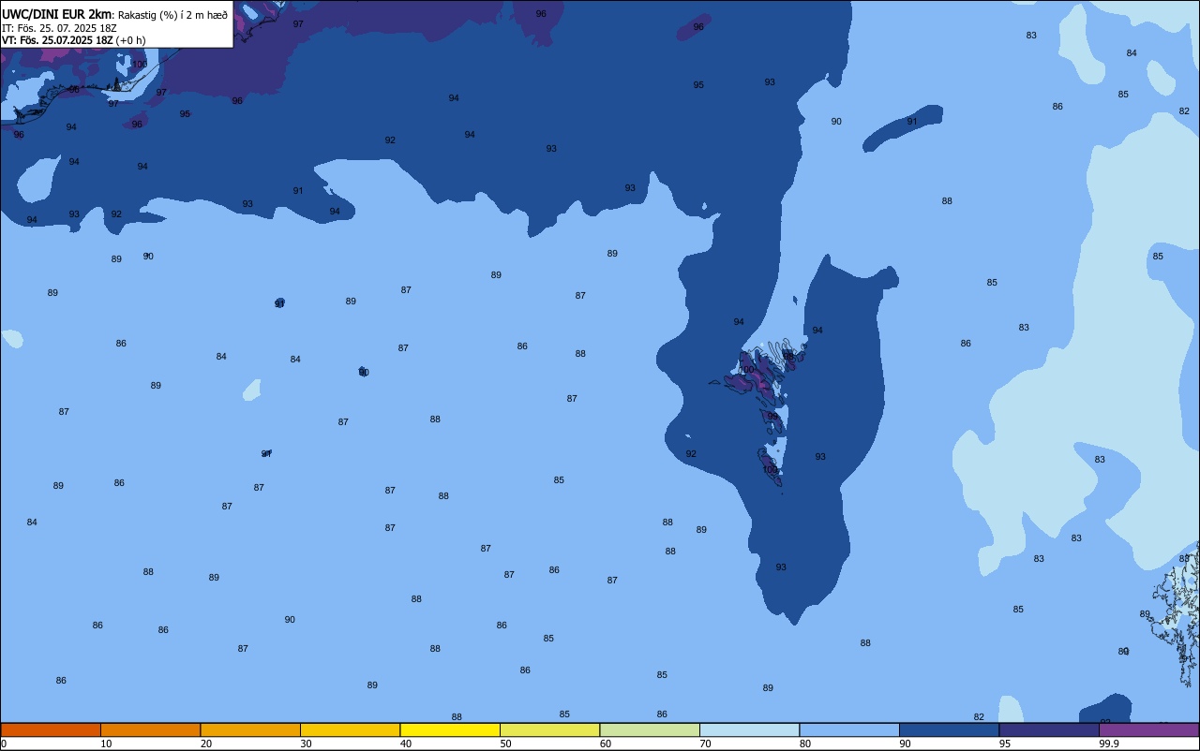The width and height of the screenshot is (1200, 751).
Task: Click 'Rakastig (%) í 2 m hæð' parameter label
Action: click(x=172, y=15)
